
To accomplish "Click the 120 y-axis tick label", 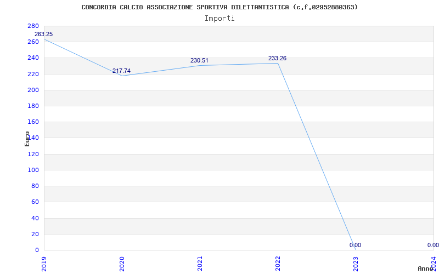I will pyautogui.click(x=33, y=154).
